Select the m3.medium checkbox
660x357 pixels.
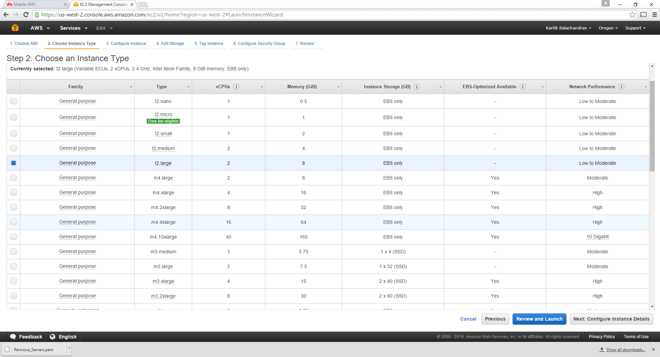(x=13, y=251)
